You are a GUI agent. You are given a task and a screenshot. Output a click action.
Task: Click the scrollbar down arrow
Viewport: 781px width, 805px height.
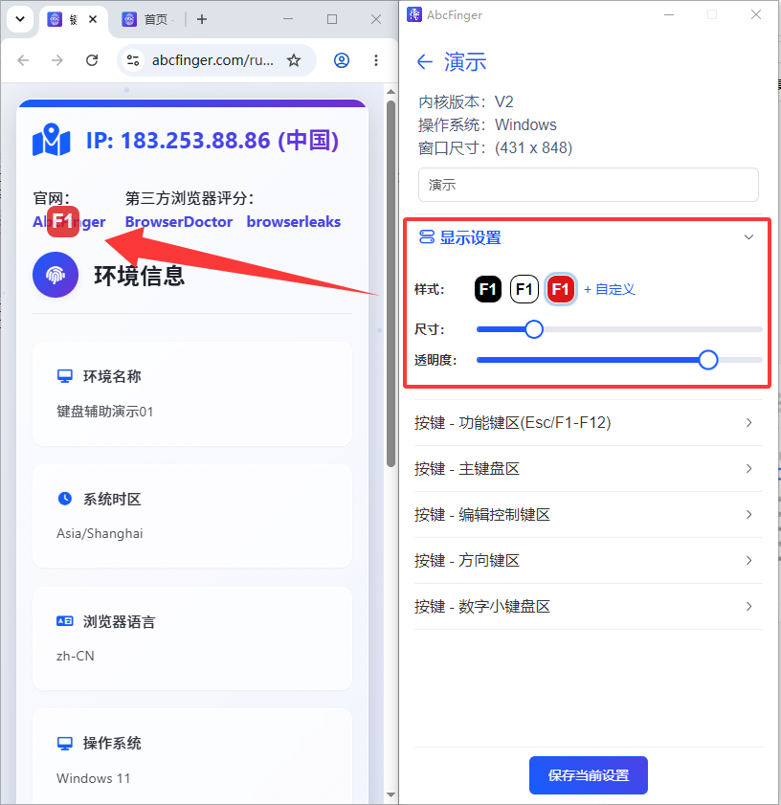(x=390, y=795)
